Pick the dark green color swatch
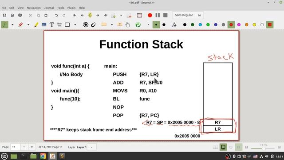The height and width of the screenshot is (160, 284). [x=193, y=25]
